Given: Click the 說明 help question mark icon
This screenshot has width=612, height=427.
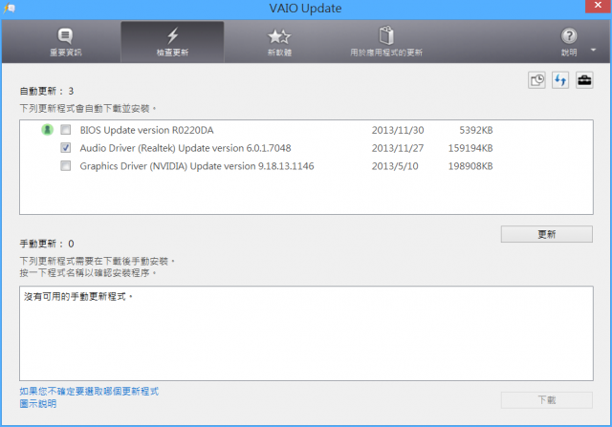Looking at the screenshot, I should click(x=569, y=36).
